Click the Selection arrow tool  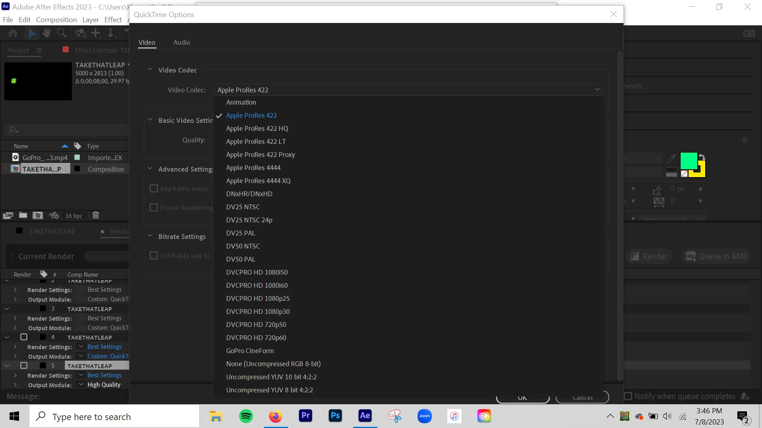32,33
